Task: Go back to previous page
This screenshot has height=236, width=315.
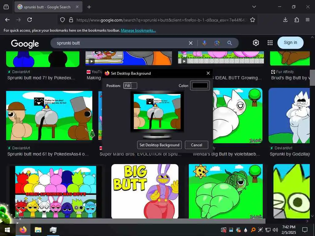Action: [x=7, y=20]
